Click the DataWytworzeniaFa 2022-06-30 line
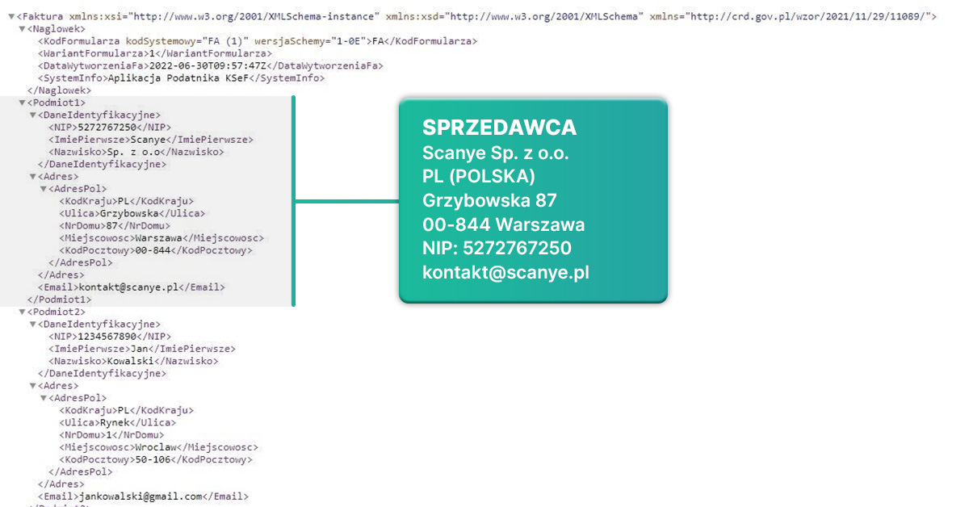 210,65
